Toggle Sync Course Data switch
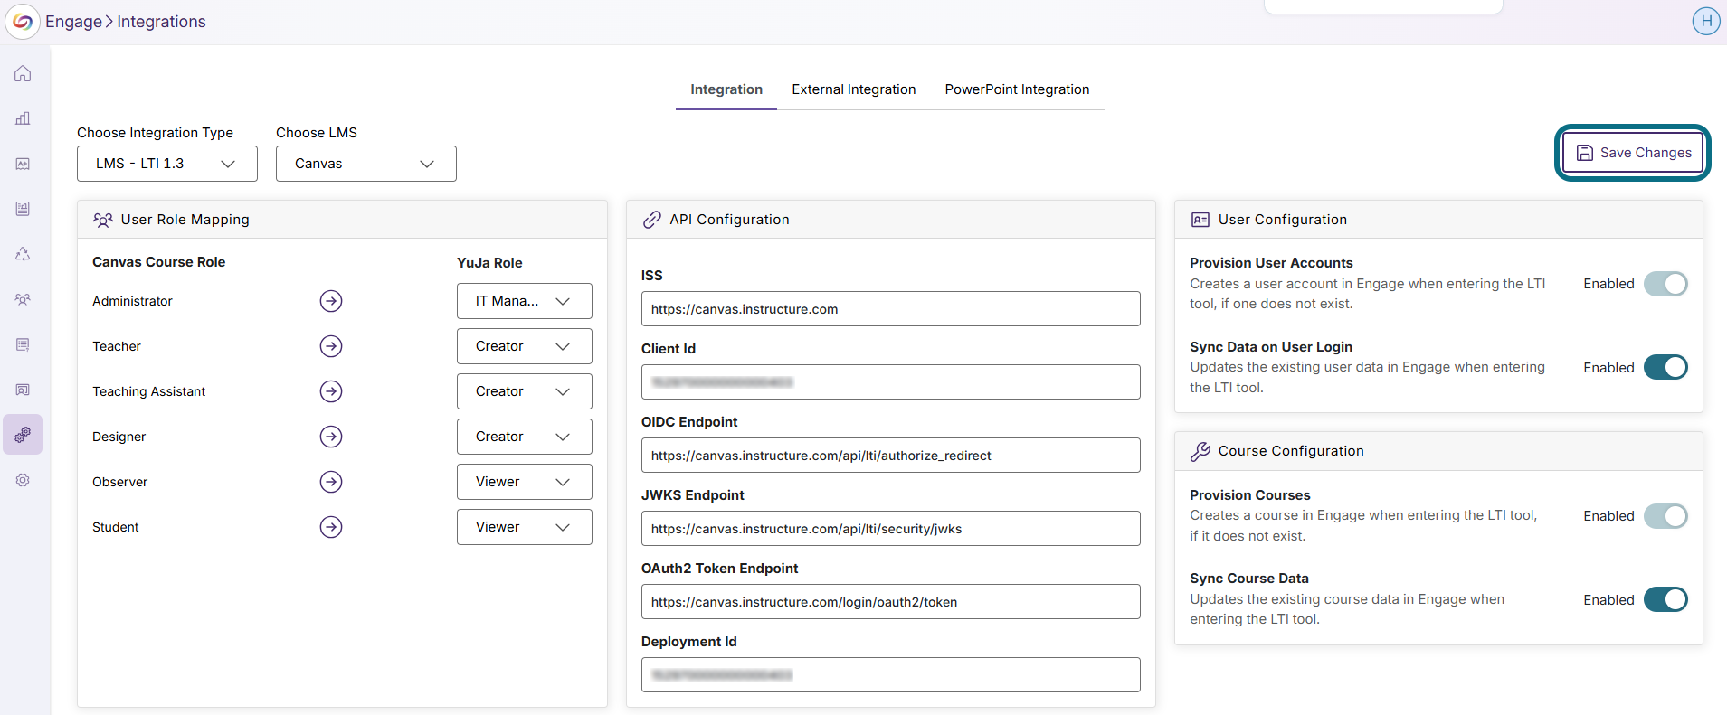The height and width of the screenshot is (715, 1727). click(1665, 599)
